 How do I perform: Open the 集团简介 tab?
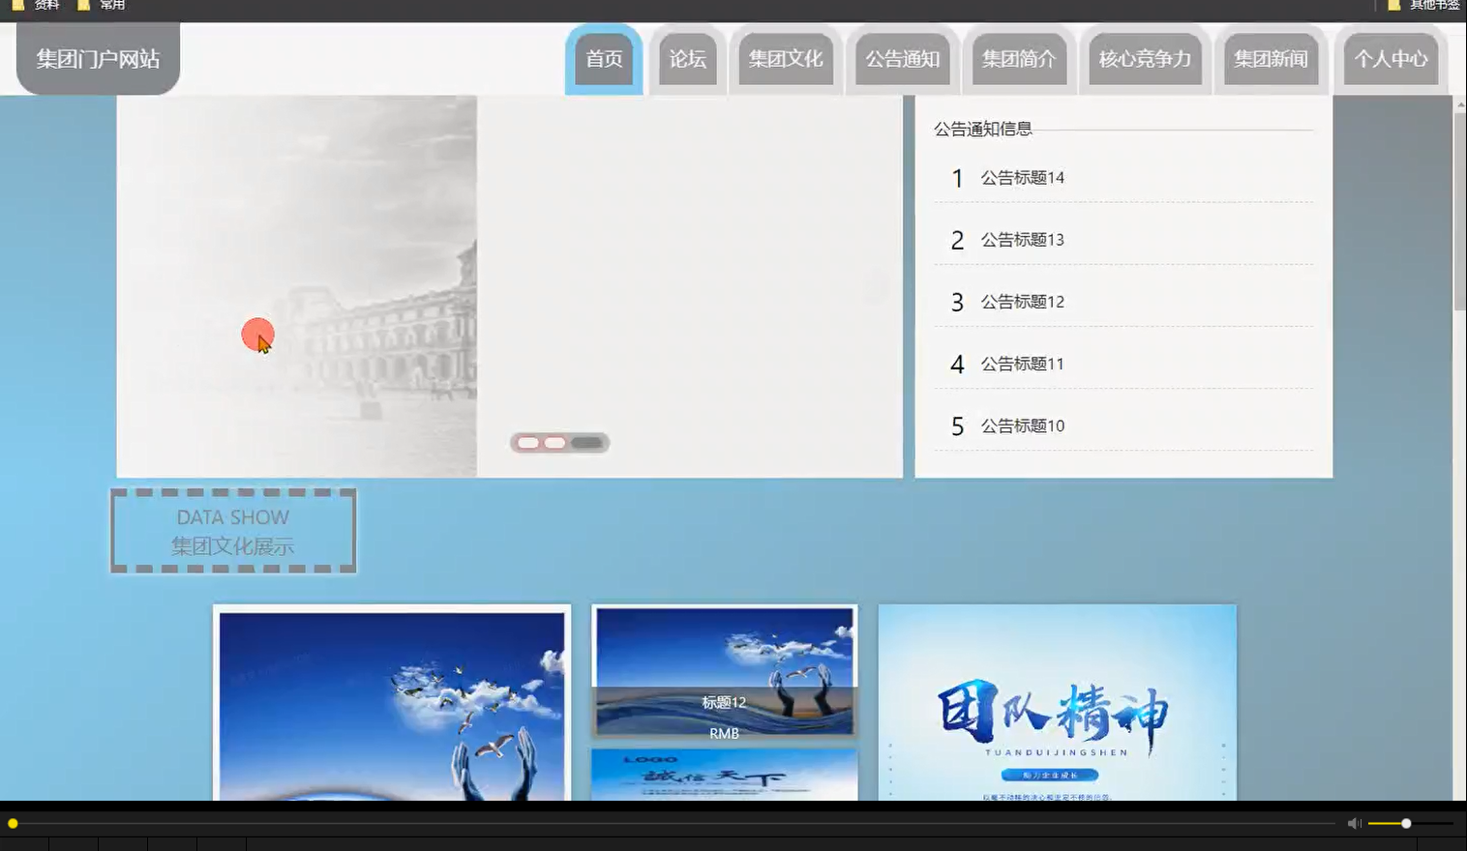click(1018, 59)
